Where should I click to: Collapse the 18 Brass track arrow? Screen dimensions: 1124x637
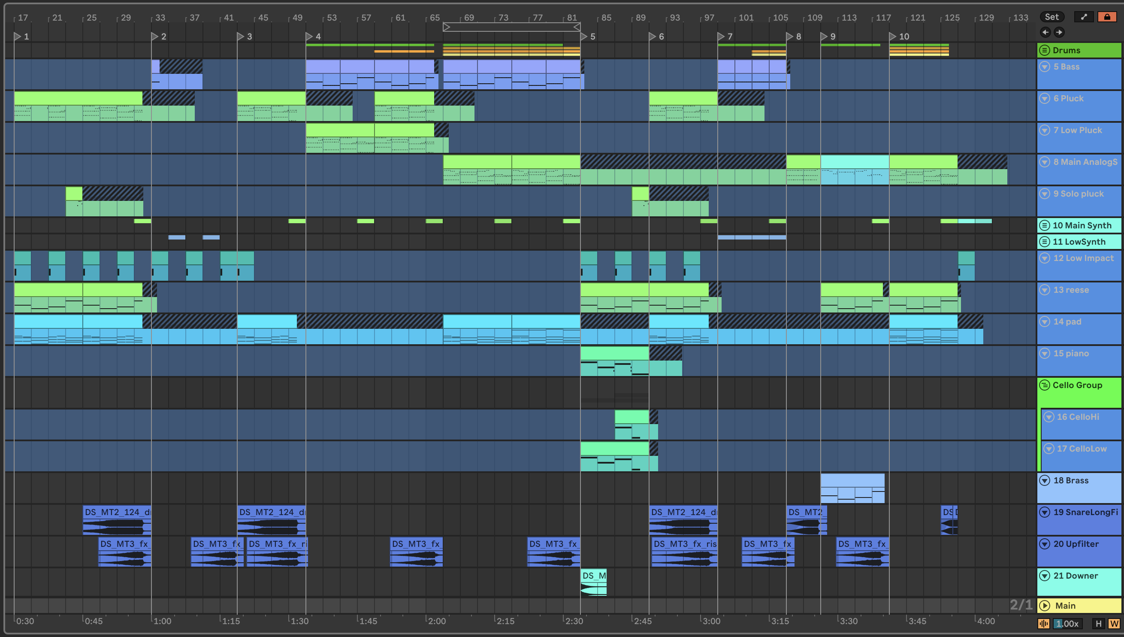1045,480
